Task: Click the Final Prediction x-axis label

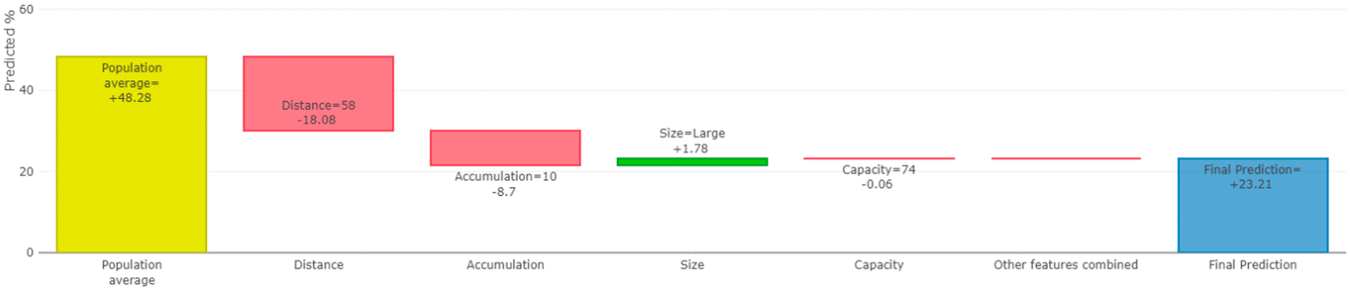Action: 1253,265
